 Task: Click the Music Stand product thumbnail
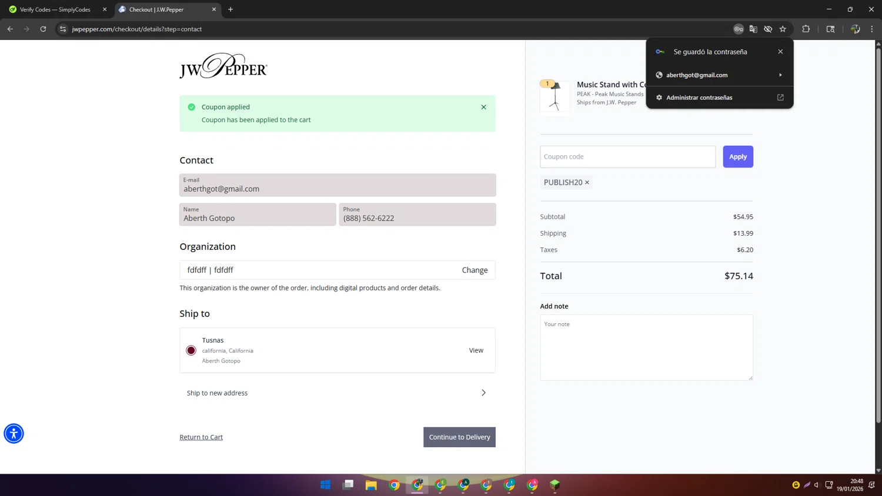[555, 96]
